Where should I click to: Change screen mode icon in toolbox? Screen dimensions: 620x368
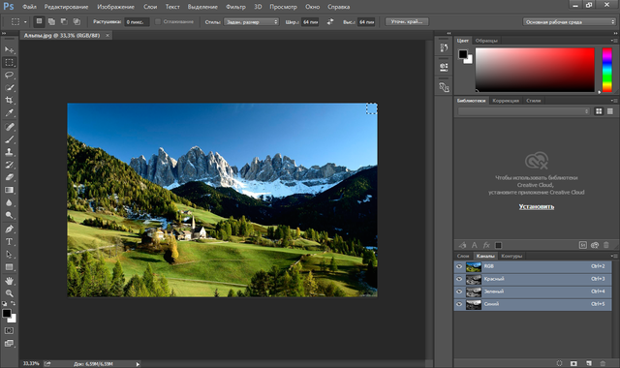coord(9,343)
